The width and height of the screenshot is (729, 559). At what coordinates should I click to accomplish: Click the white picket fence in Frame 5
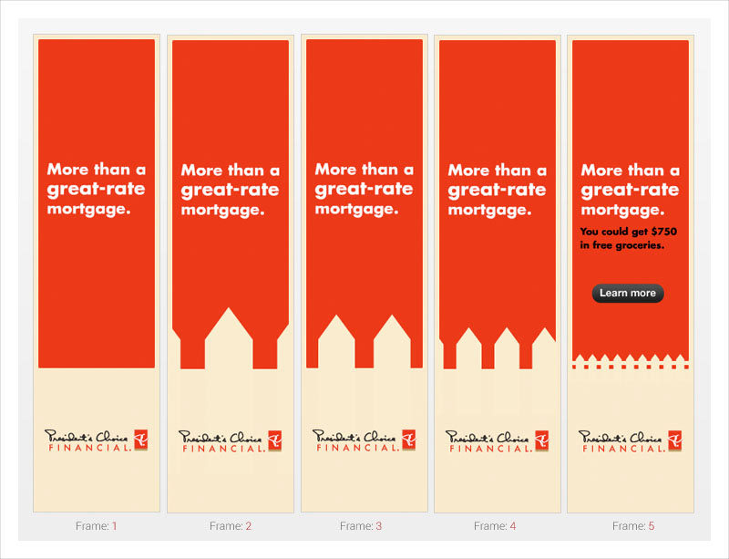point(631,362)
